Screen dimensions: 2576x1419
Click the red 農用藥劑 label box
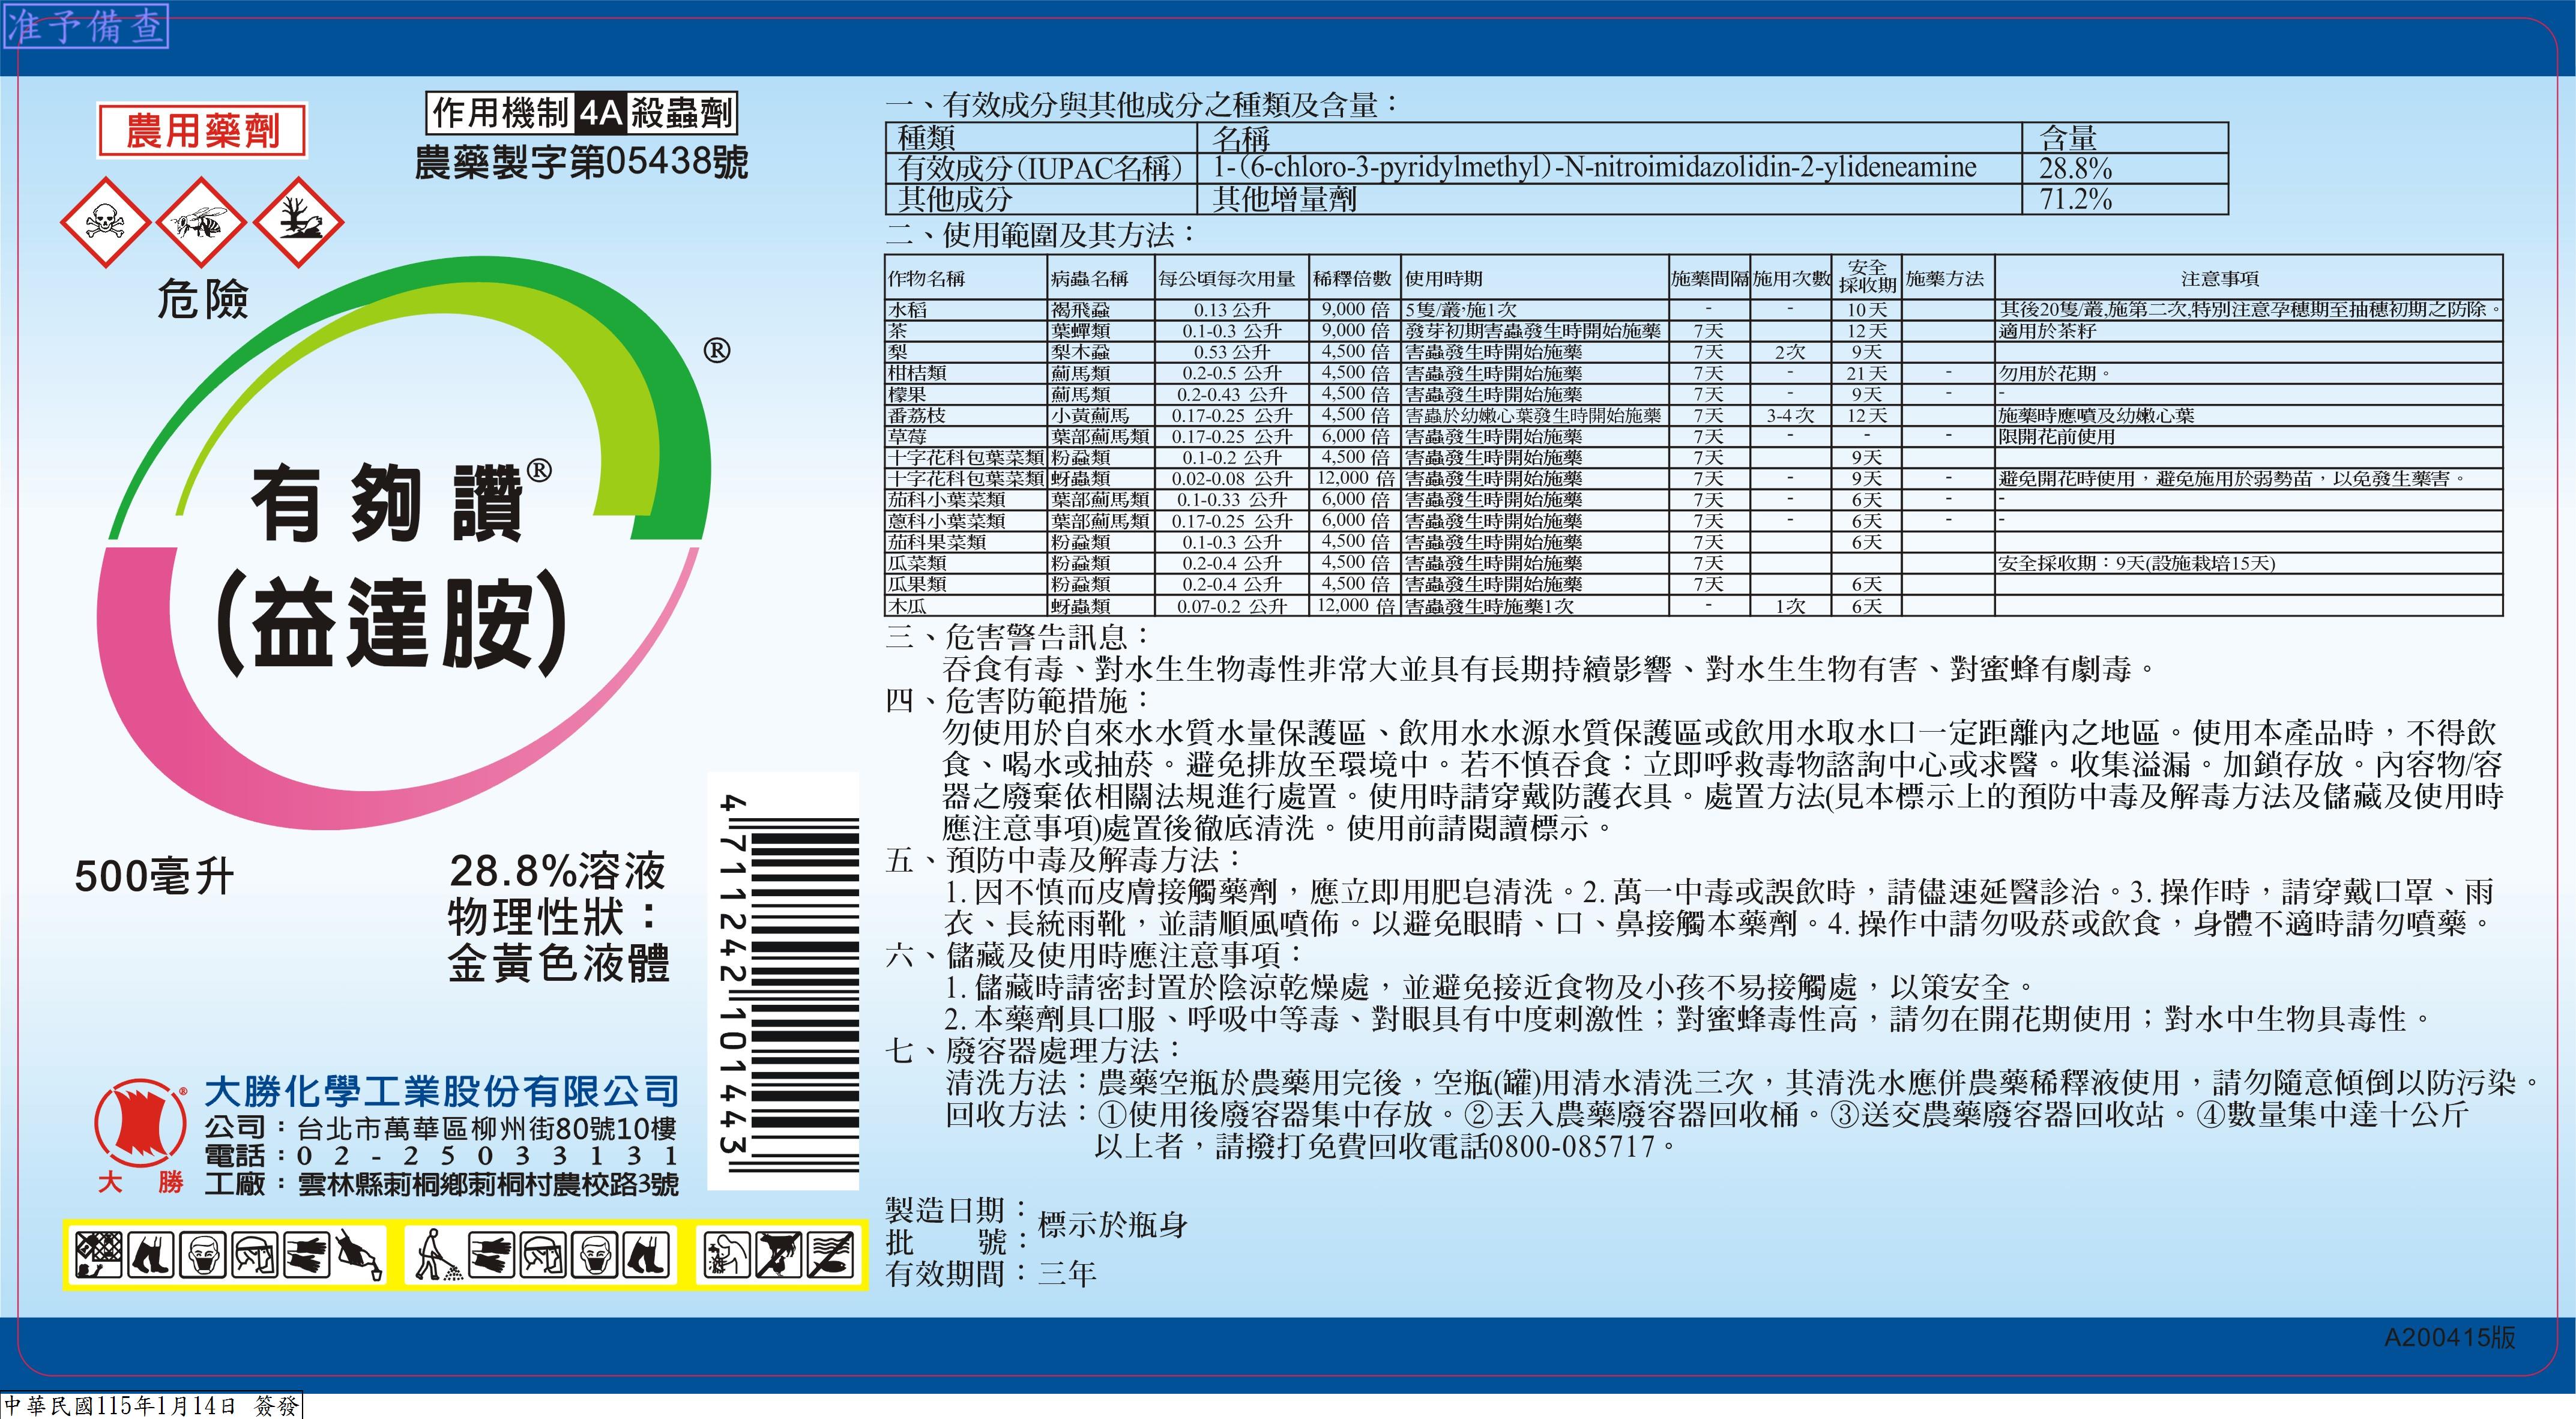click(x=202, y=130)
